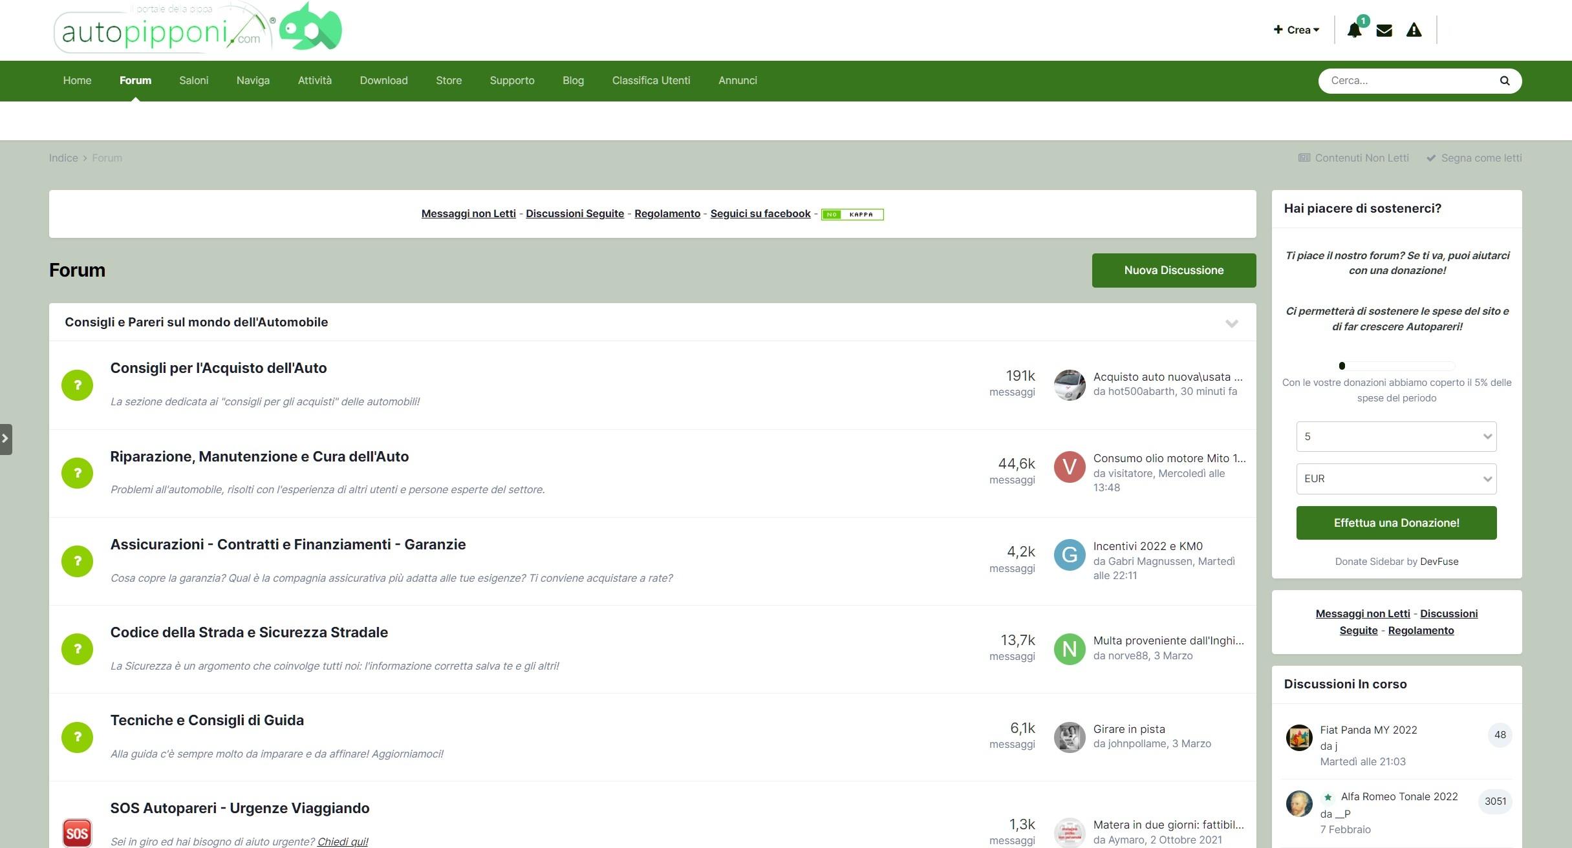
Task: Open the notifications bell icon
Action: click(1354, 30)
